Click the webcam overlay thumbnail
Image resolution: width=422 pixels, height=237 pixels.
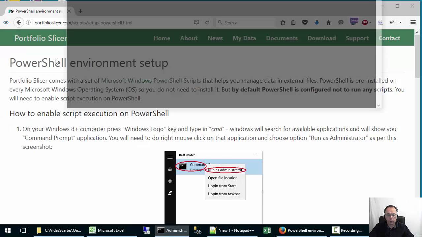click(x=396, y=217)
